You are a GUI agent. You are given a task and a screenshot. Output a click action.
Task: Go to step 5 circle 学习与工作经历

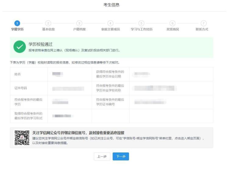(141, 23)
